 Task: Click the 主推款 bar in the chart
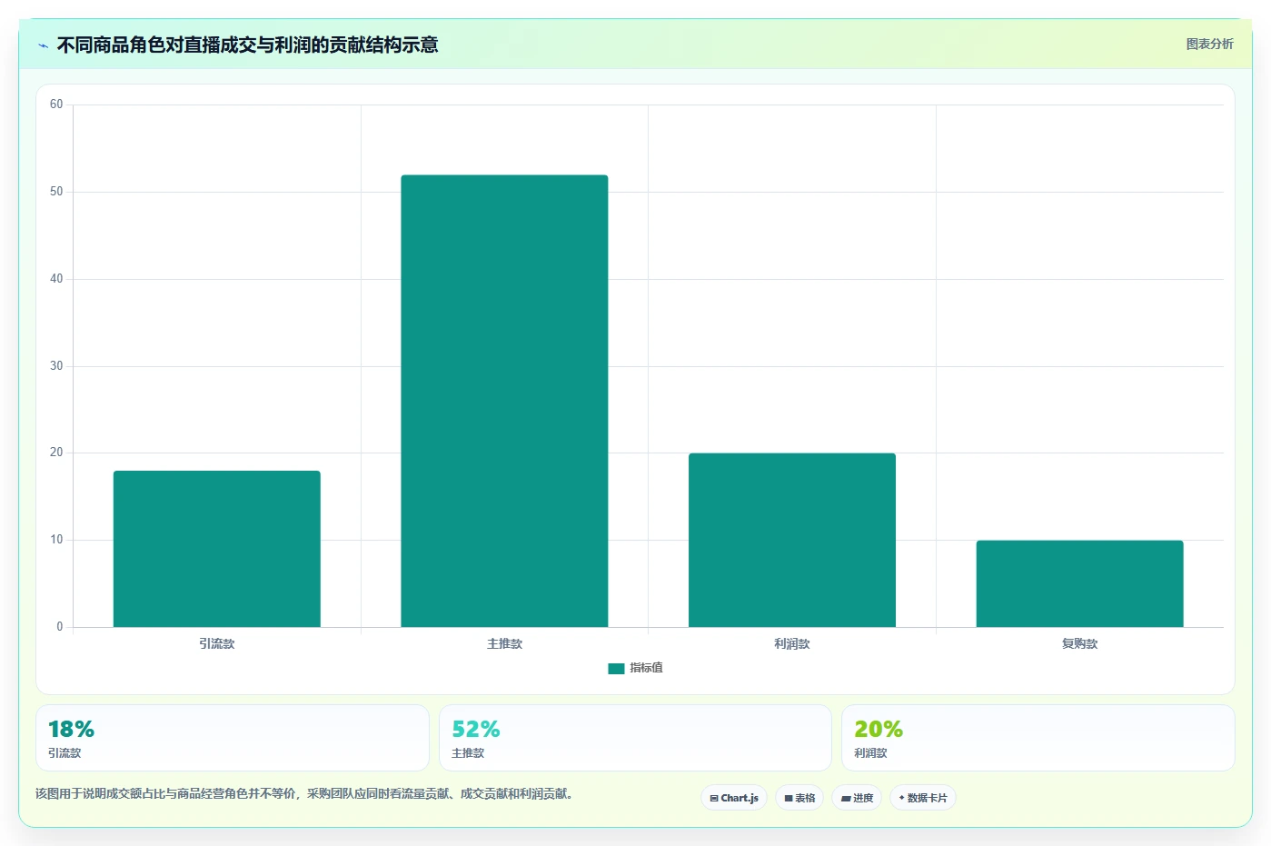(x=504, y=401)
